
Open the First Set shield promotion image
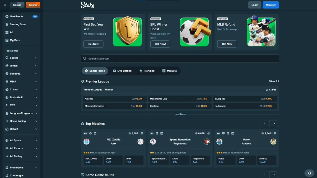click(x=127, y=32)
